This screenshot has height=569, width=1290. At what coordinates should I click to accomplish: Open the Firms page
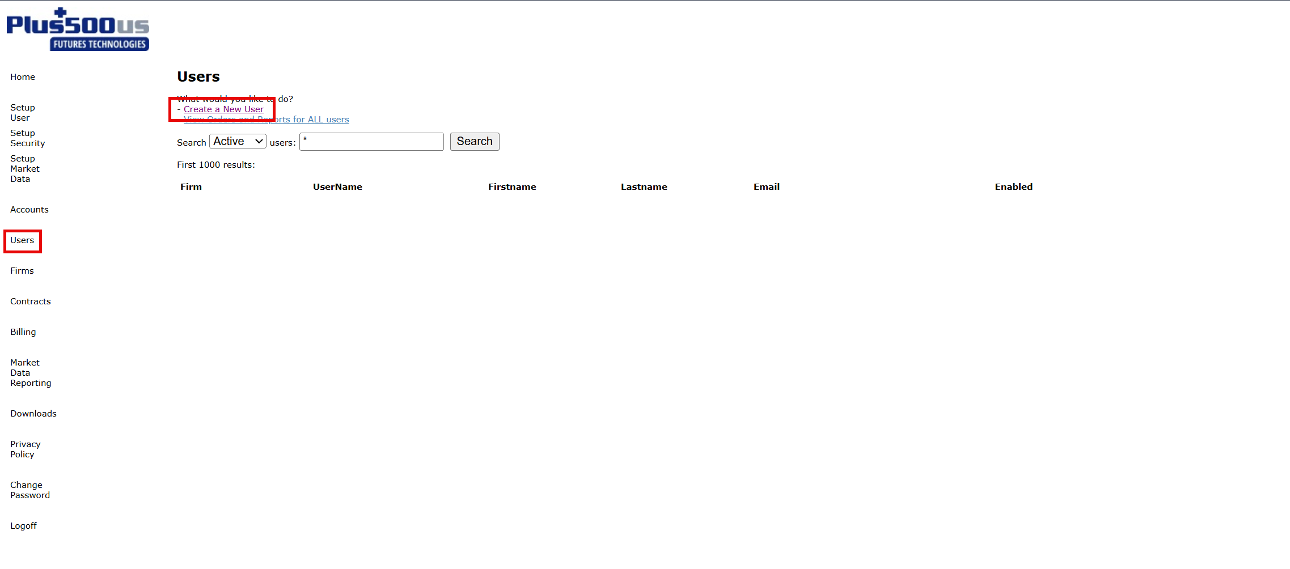pyautogui.click(x=22, y=271)
